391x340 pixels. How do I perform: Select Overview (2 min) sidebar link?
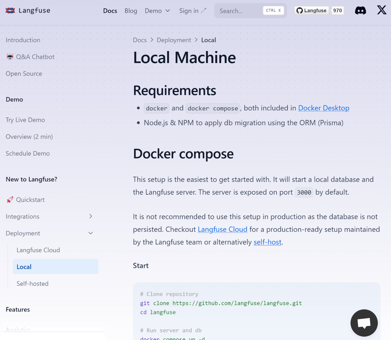click(x=29, y=137)
